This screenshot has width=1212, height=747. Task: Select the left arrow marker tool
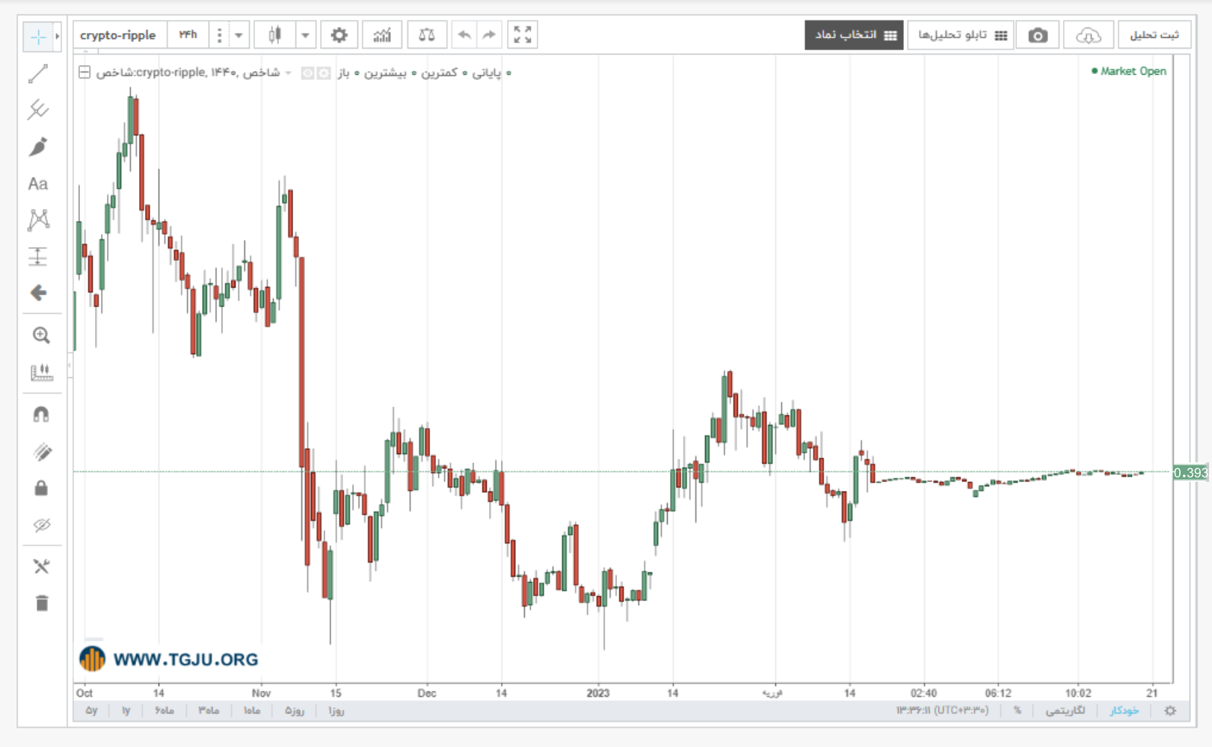pyautogui.click(x=38, y=293)
